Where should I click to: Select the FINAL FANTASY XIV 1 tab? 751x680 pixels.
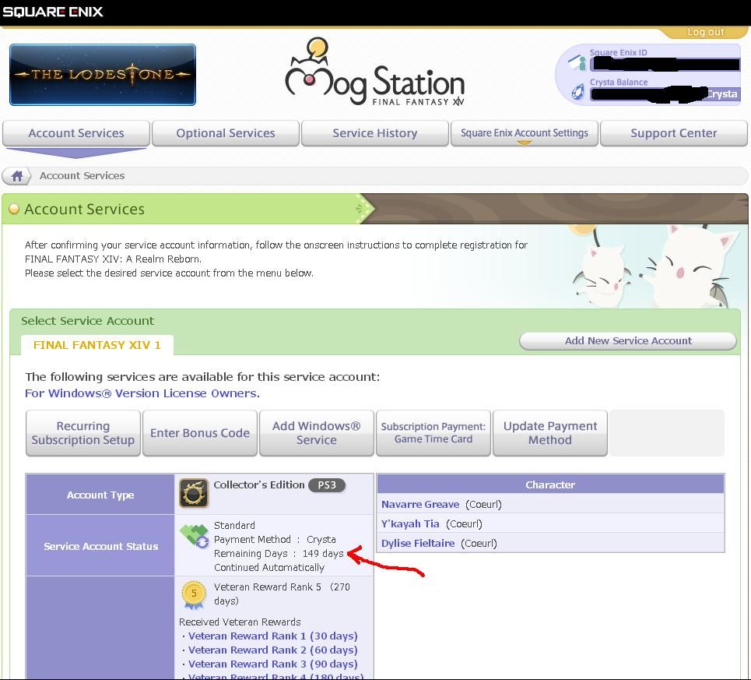pyautogui.click(x=97, y=345)
